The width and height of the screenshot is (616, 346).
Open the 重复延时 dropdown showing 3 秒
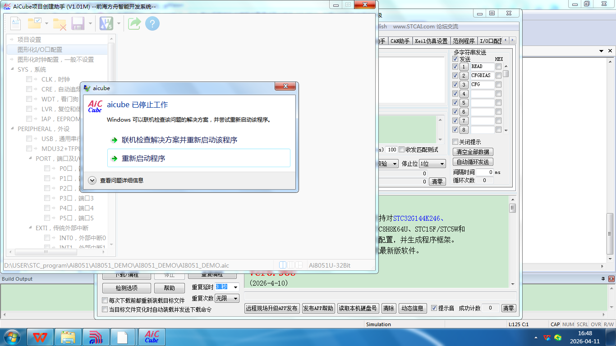pyautogui.click(x=227, y=287)
